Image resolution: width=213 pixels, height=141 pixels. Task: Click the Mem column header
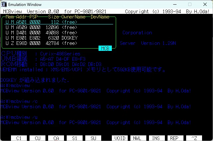[10, 17]
